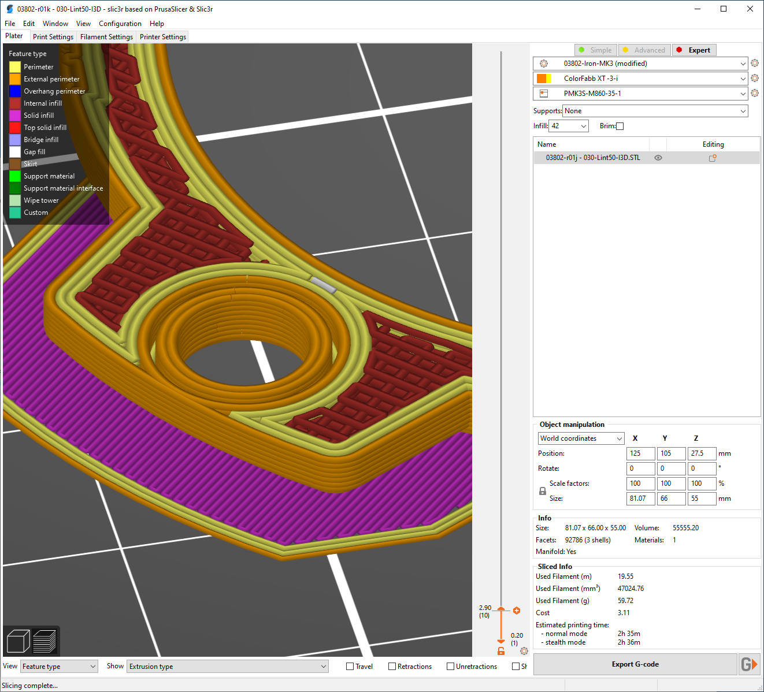Open the PMK3S-M860-35-1 printer dropdown
This screenshot has height=692, width=764.
pos(640,94)
